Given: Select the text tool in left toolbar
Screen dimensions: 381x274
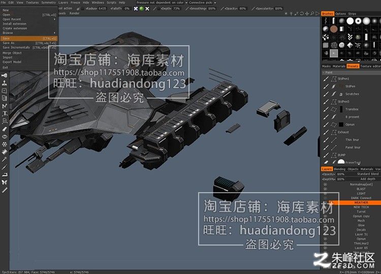Looking at the screenshot, I should (5, 113).
